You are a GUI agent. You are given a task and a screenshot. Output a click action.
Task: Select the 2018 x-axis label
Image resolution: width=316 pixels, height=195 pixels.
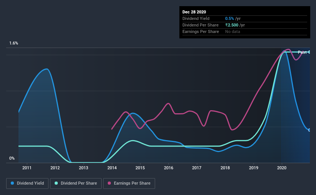pyautogui.click(x=225, y=168)
